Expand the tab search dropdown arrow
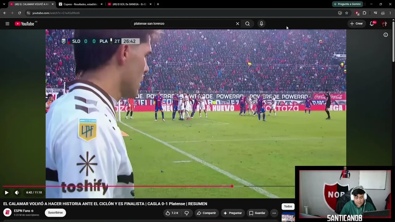This screenshot has height=222, width=395. [4, 4]
